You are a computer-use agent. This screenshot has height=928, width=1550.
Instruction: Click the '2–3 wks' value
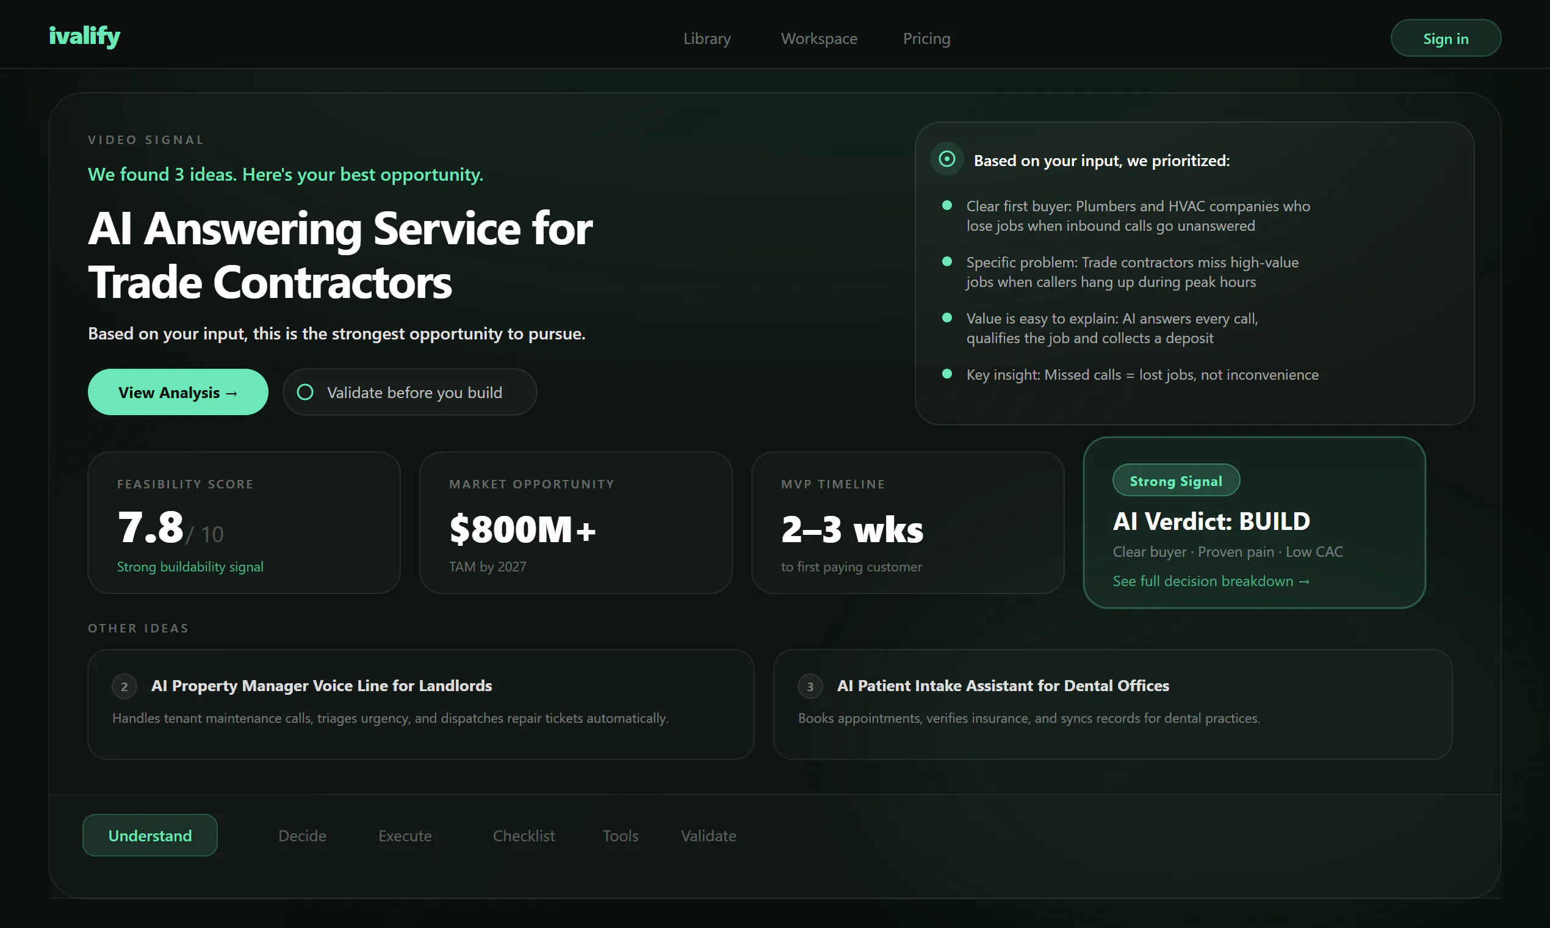pos(852,529)
